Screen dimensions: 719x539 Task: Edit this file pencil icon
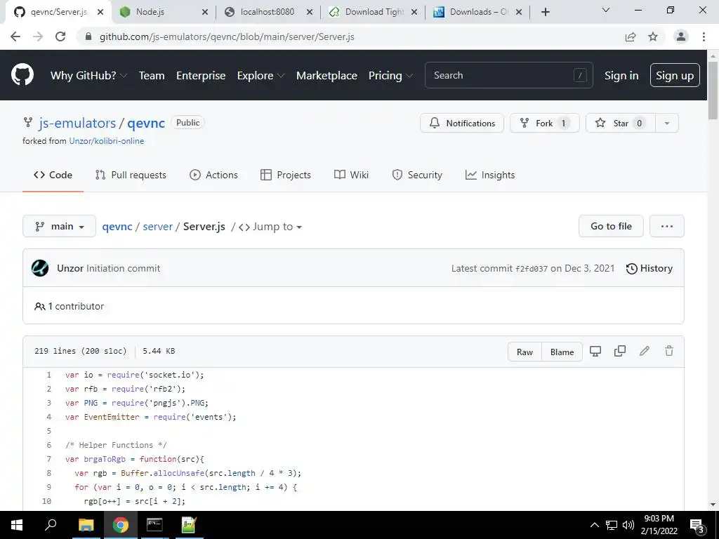[x=645, y=351]
